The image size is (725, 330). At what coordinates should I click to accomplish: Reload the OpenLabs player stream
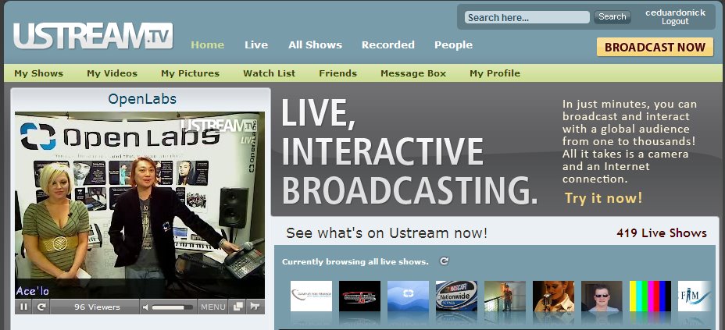pyautogui.click(x=41, y=307)
